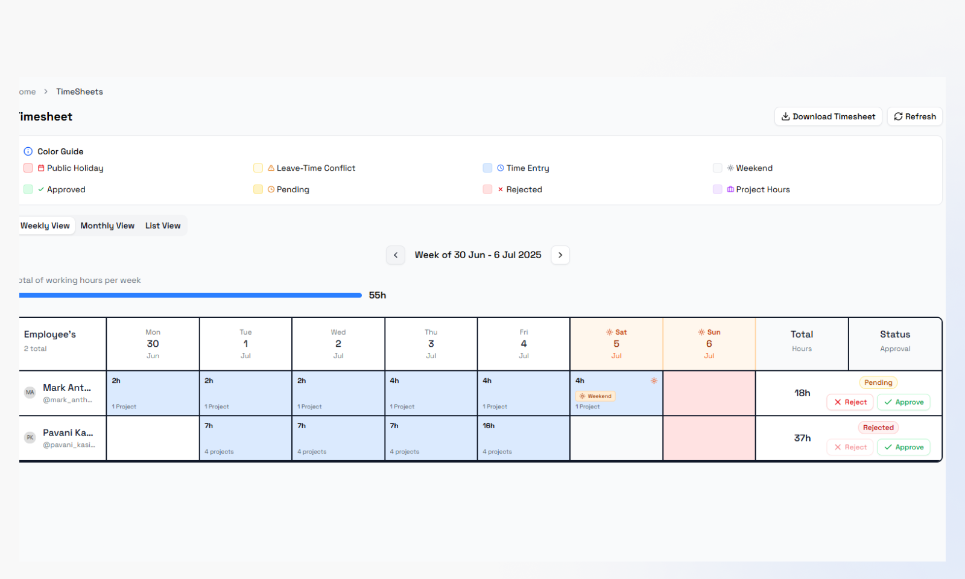Click Mark Ant's MA avatar
965x579 pixels.
point(30,393)
